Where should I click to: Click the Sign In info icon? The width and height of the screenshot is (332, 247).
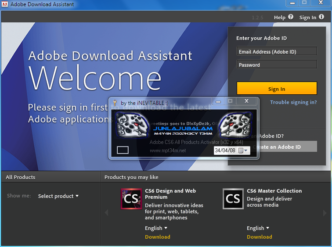[321, 17]
